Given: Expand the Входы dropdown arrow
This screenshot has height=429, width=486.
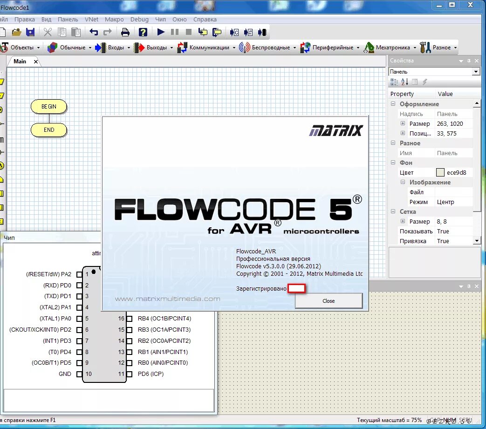Looking at the screenshot, I should pyautogui.click(x=129, y=48).
